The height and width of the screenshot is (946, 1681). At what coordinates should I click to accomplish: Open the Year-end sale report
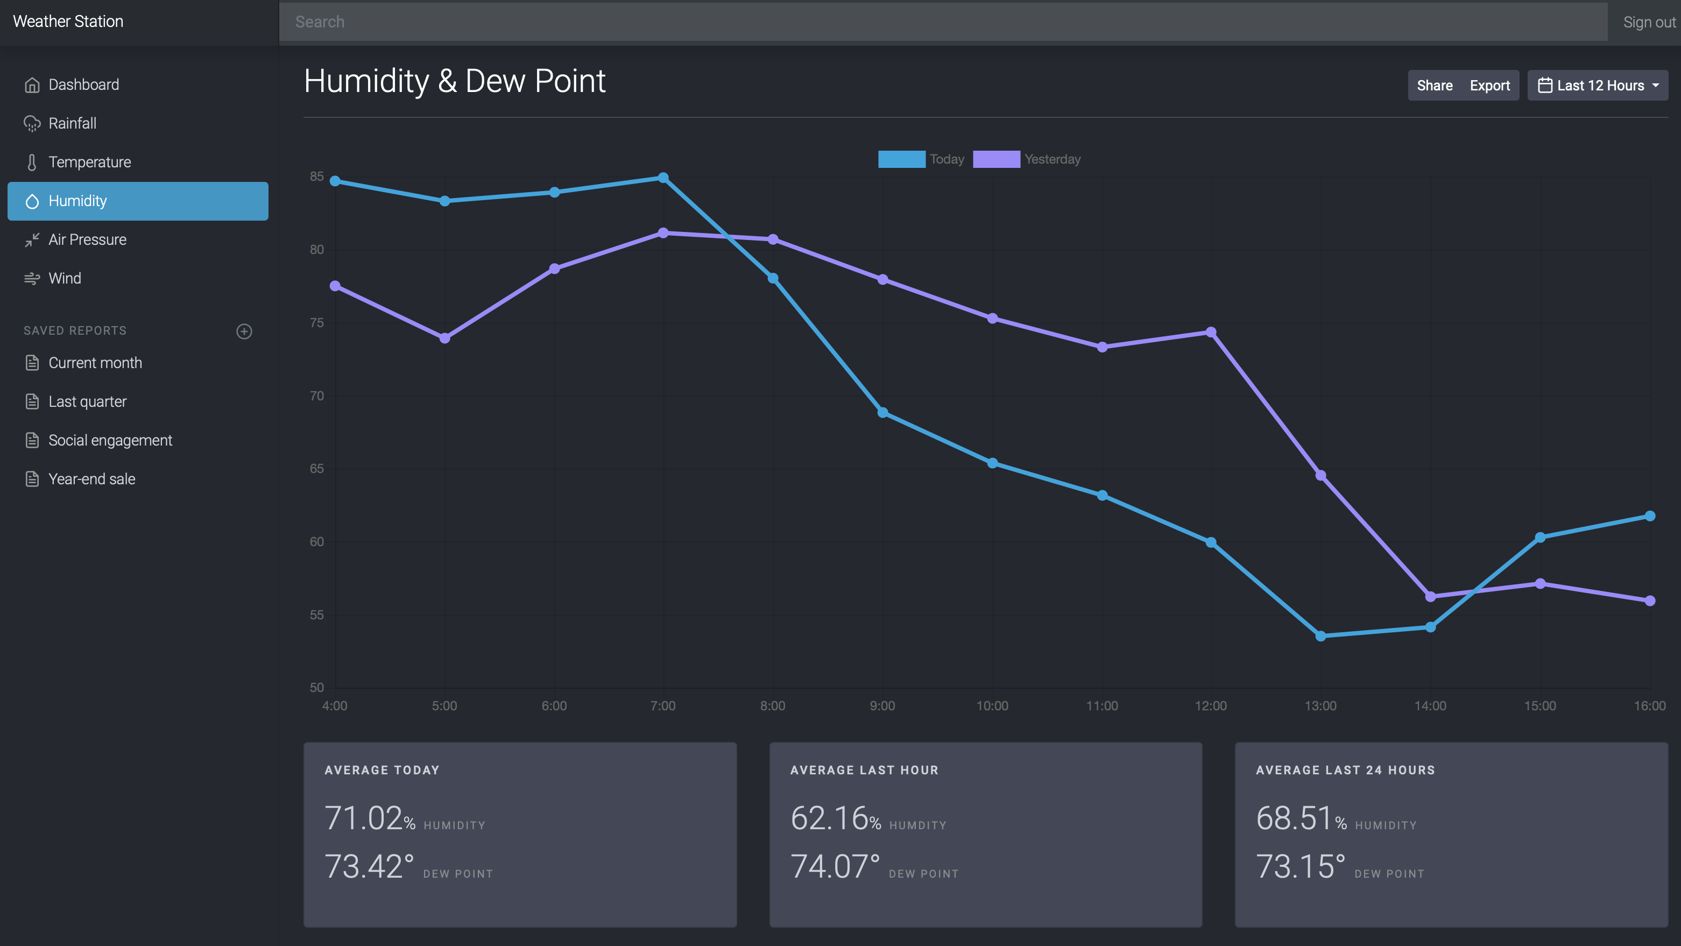91,479
